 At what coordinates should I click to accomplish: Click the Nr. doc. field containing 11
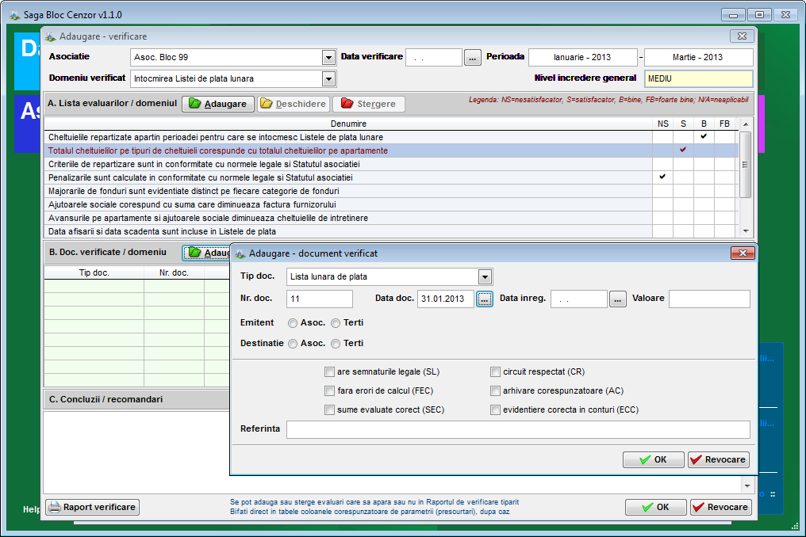tap(320, 299)
